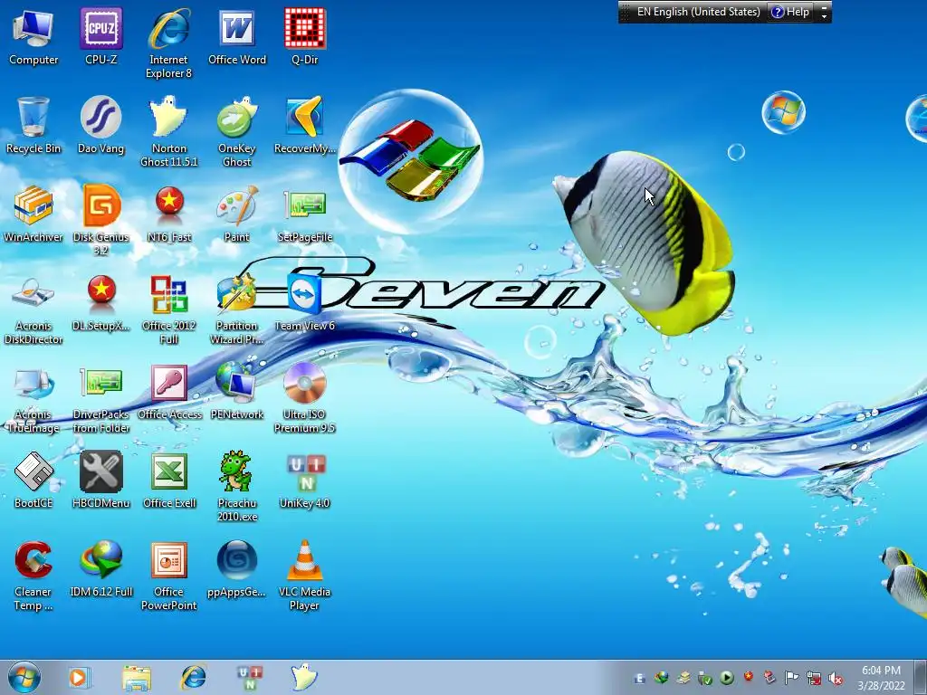Click the network status tray icon
927x695 pixels.
tap(814, 679)
